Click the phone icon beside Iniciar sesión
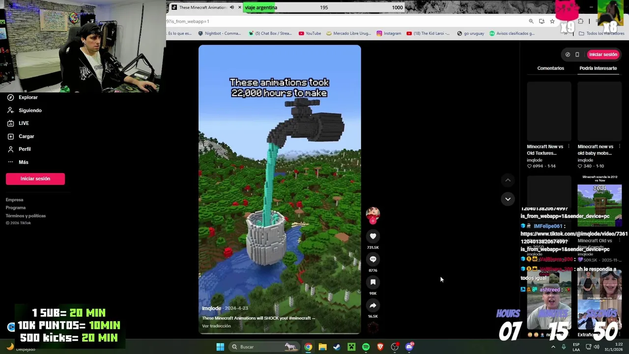The image size is (629, 354). tap(577, 55)
